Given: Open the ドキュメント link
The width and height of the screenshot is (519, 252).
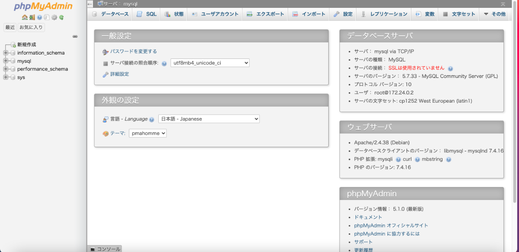Looking at the screenshot, I should tap(368, 217).
